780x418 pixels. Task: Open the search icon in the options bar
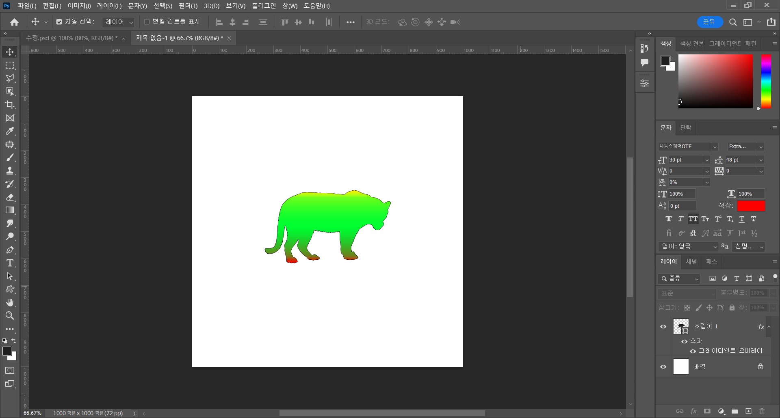pyautogui.click(x=733, y=22)
